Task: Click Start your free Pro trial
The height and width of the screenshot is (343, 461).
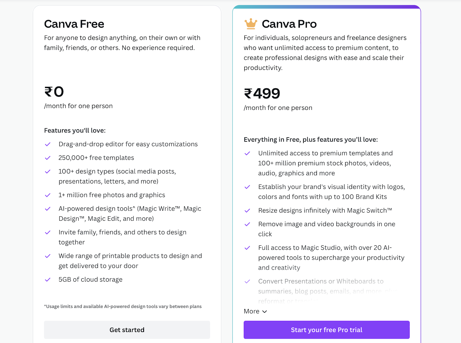Action: tap(327, 330)
